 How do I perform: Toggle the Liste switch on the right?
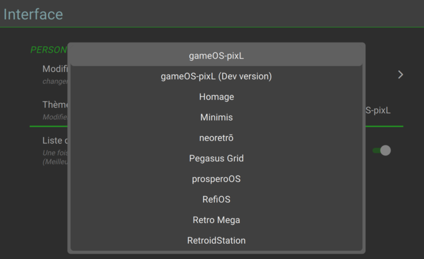click(x=381, y=150)
